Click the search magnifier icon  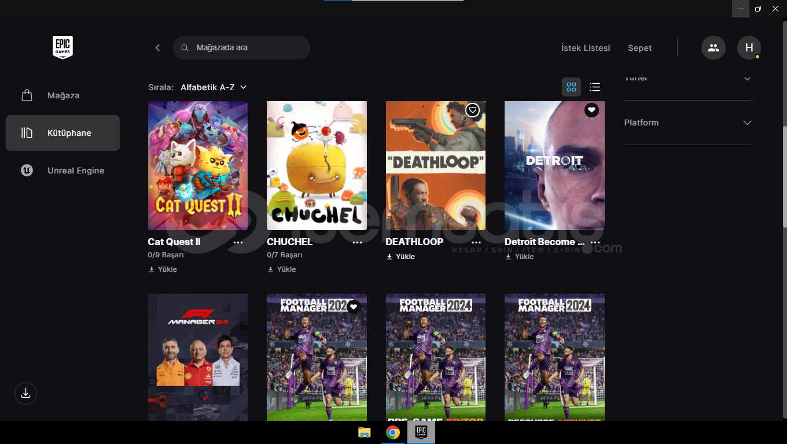click(185, 48)
